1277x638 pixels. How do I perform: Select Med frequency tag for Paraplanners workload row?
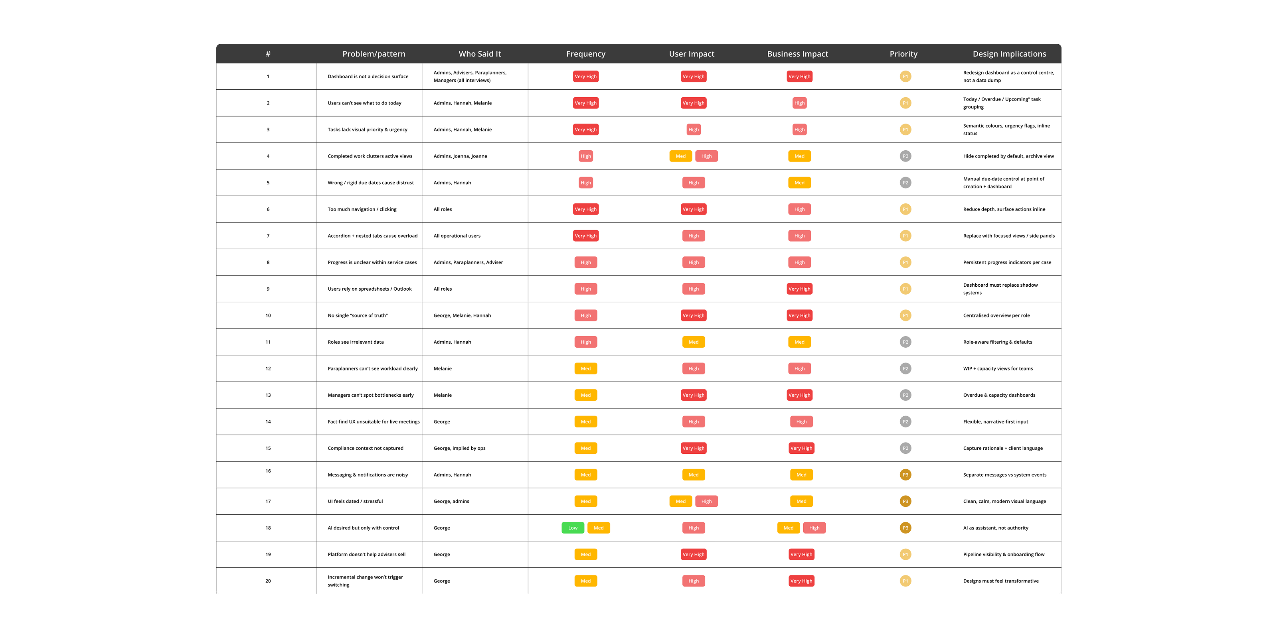(x=585, y=368)
